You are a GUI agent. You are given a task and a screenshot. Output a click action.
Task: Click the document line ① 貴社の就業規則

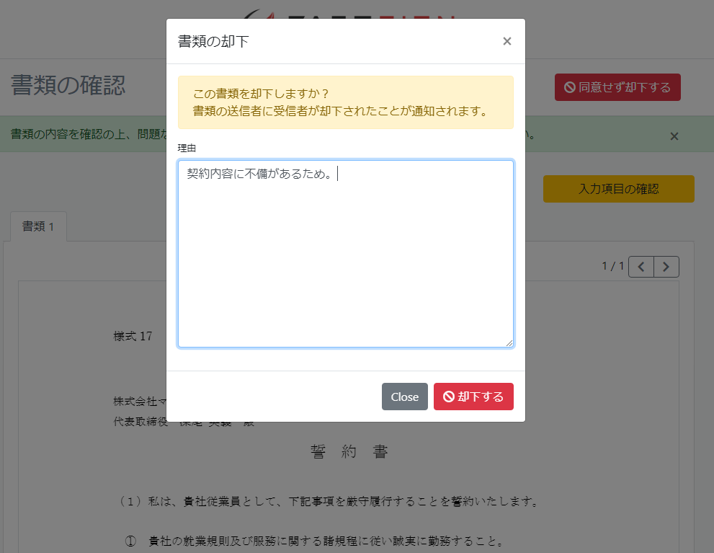(314, 541)
